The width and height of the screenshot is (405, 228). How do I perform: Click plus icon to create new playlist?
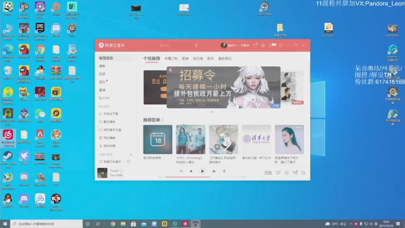point(131,155)
